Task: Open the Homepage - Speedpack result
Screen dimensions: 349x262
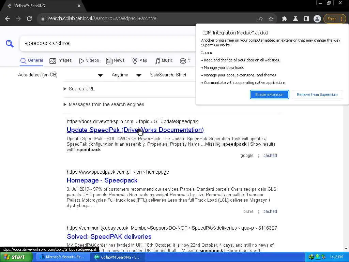Action: (102, 180)
